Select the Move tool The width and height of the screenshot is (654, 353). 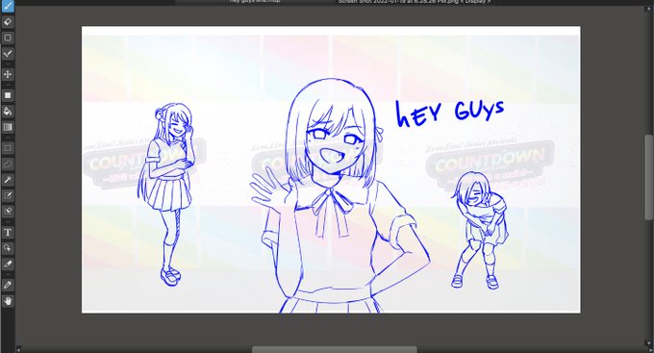tap(8, 75)
